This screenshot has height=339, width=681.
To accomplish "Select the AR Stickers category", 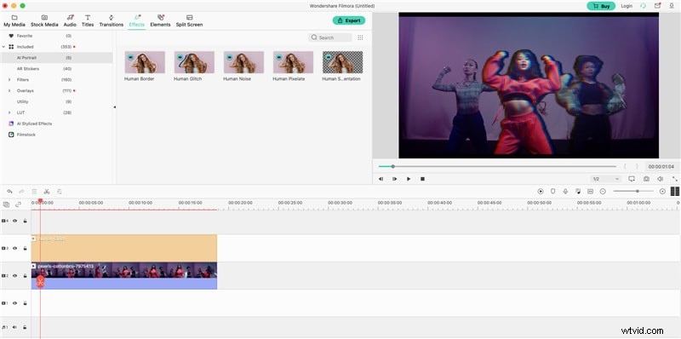I will pyautogui.click(x=56, y=69).
